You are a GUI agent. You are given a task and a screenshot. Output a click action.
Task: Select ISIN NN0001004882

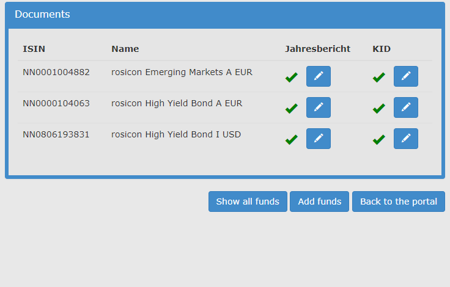(x=56, y=72)
